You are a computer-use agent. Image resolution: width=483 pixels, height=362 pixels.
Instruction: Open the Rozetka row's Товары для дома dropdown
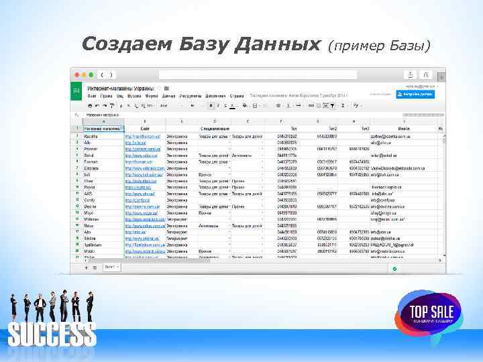pos(229,136)
